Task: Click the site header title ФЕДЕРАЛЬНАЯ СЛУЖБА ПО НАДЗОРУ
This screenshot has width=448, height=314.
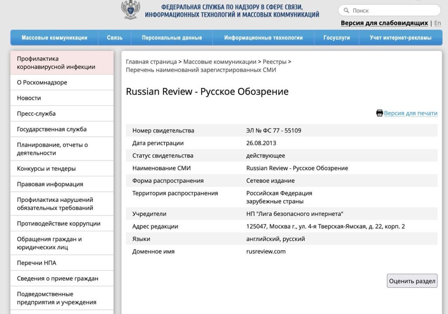Action: [232, 11]
